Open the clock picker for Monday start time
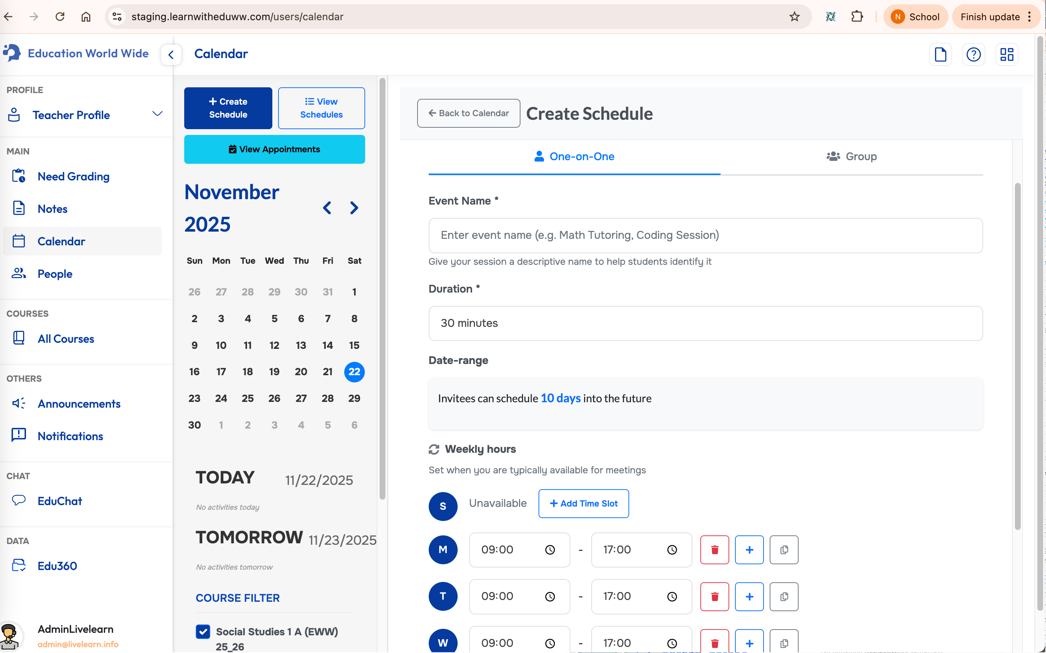 550,550
